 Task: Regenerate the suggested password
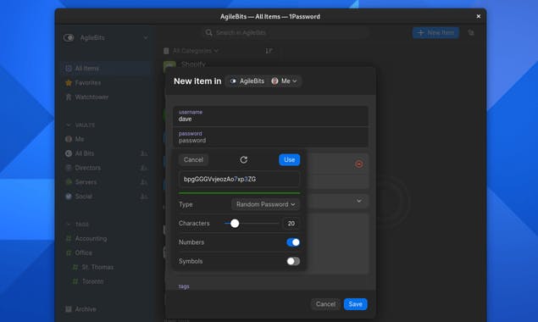244,159
